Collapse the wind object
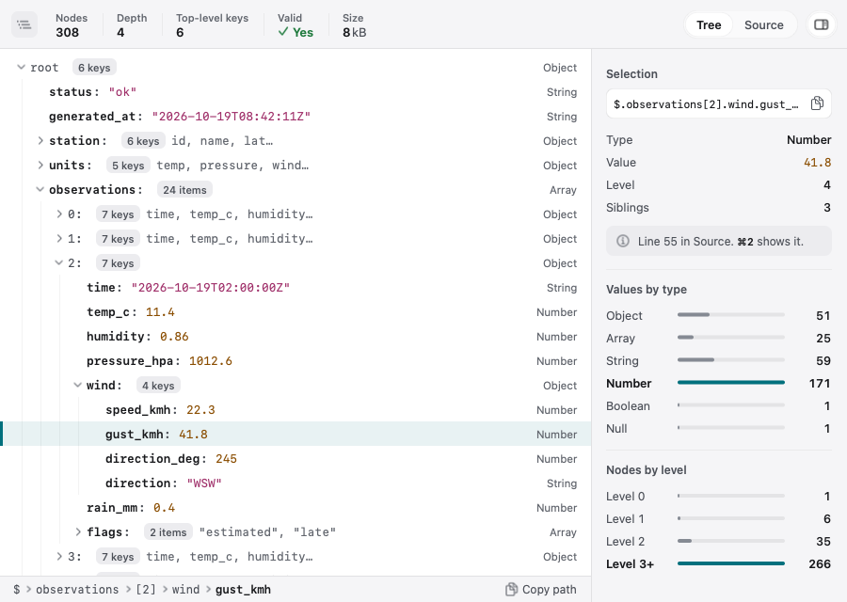Image resolution: width=847 pixels, height=602 pixels. point(78,385)
